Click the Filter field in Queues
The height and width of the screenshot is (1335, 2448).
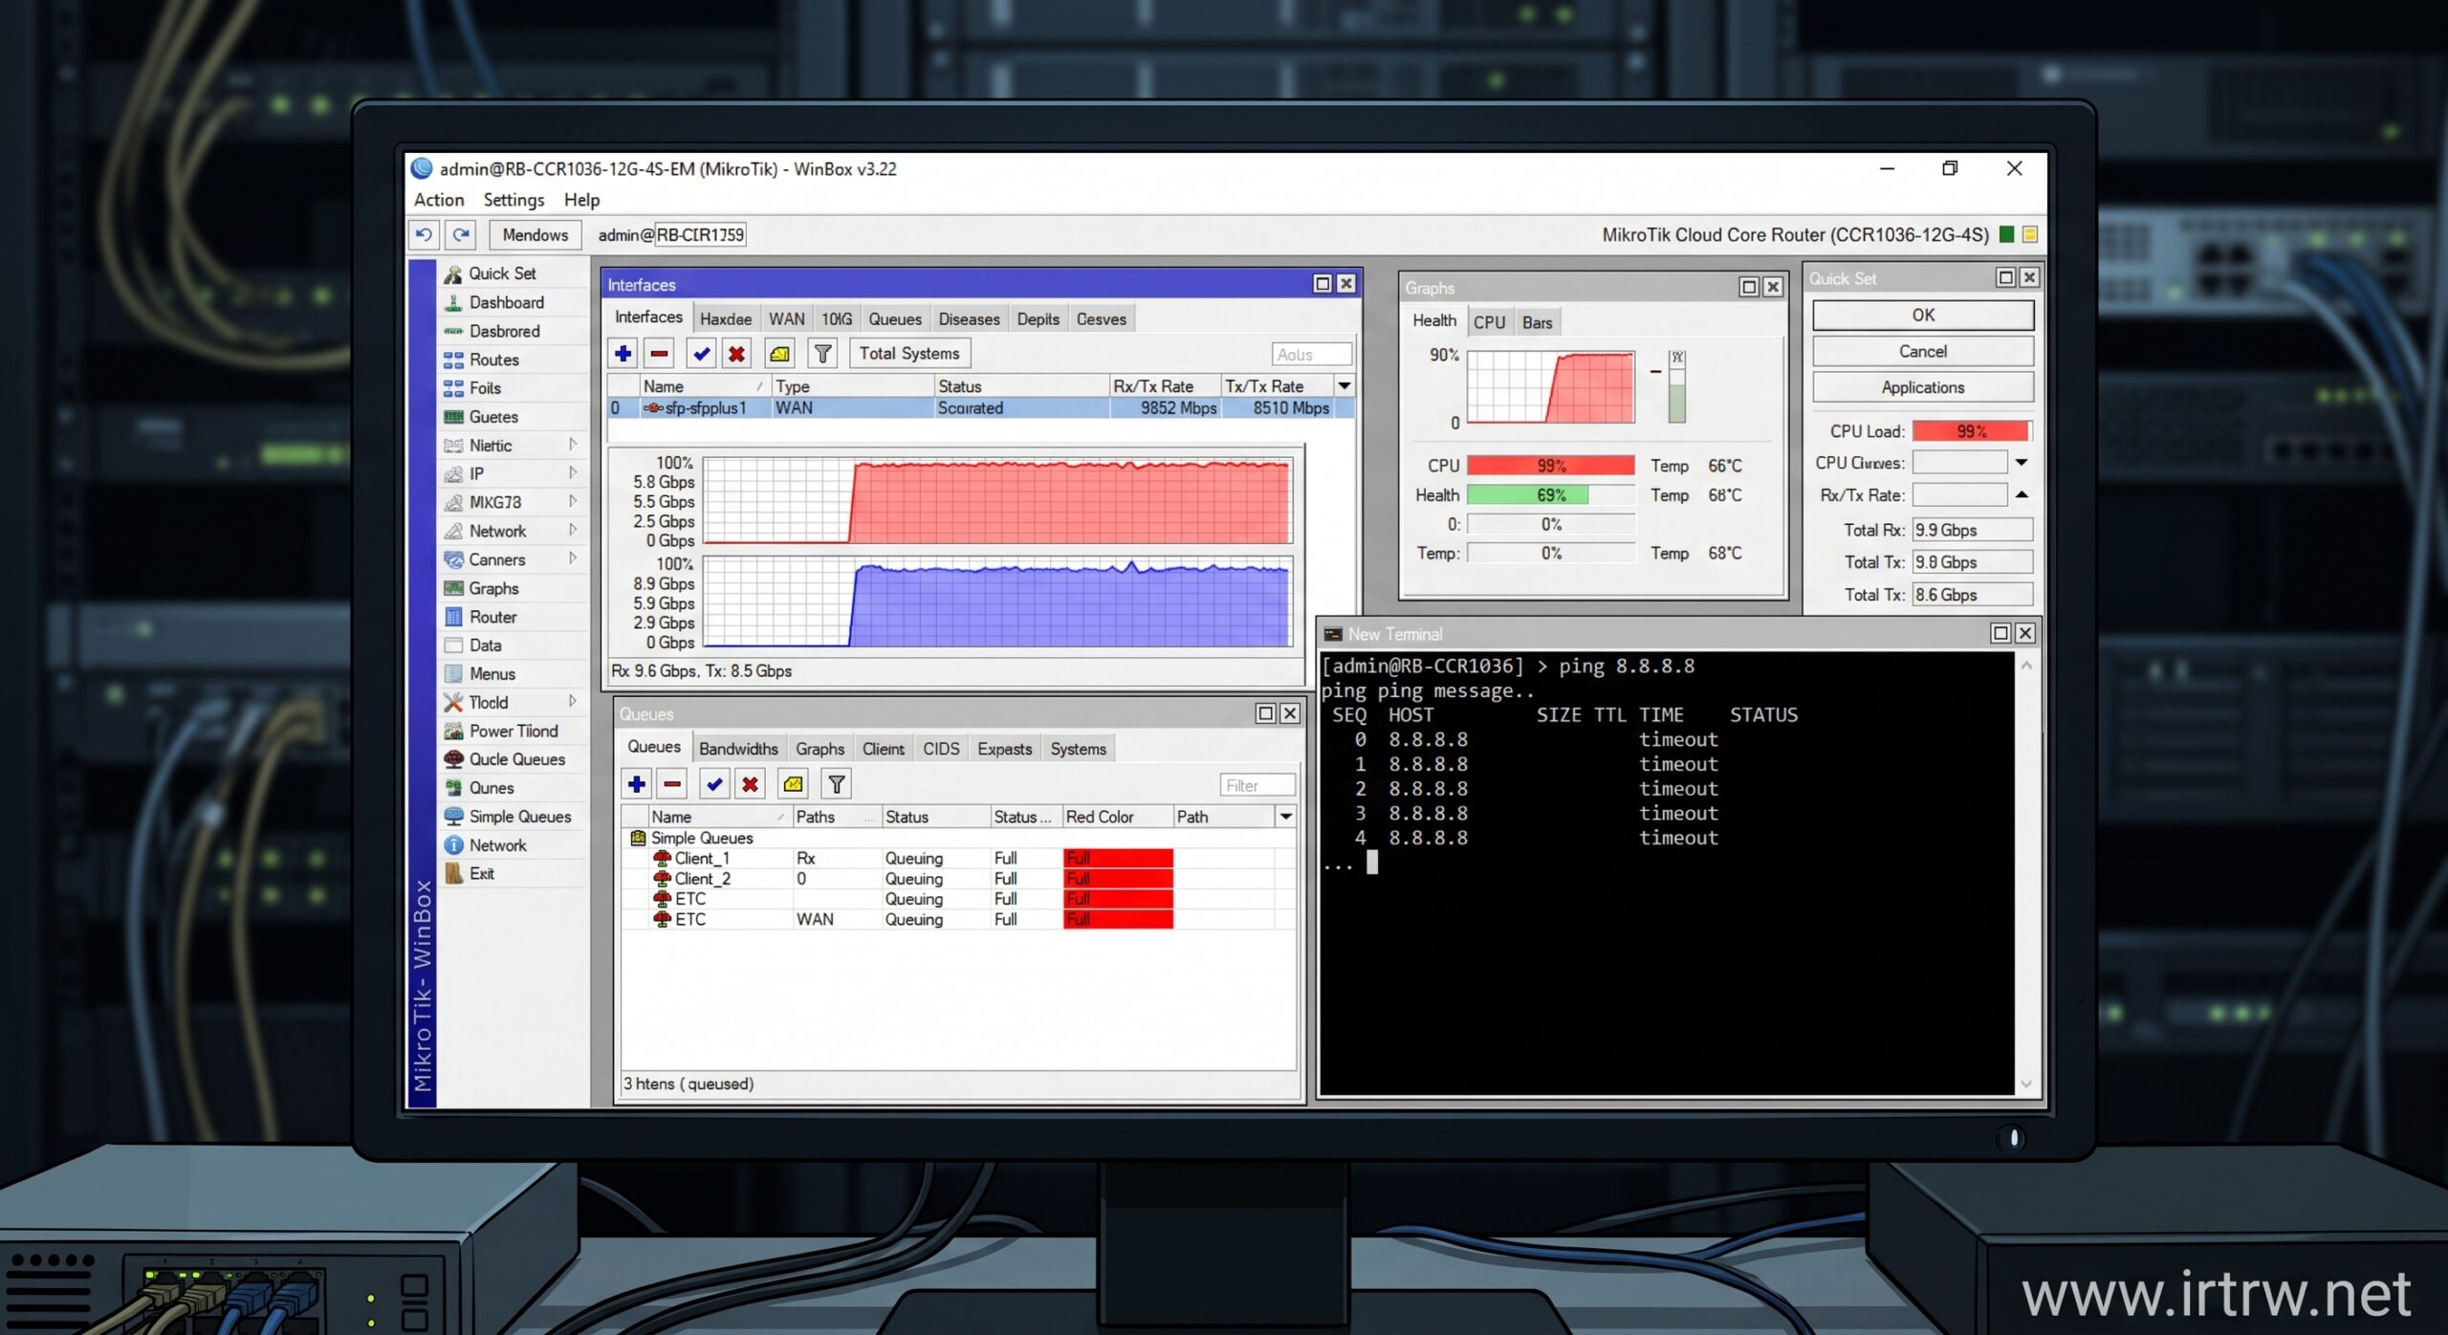point(1257,785)
